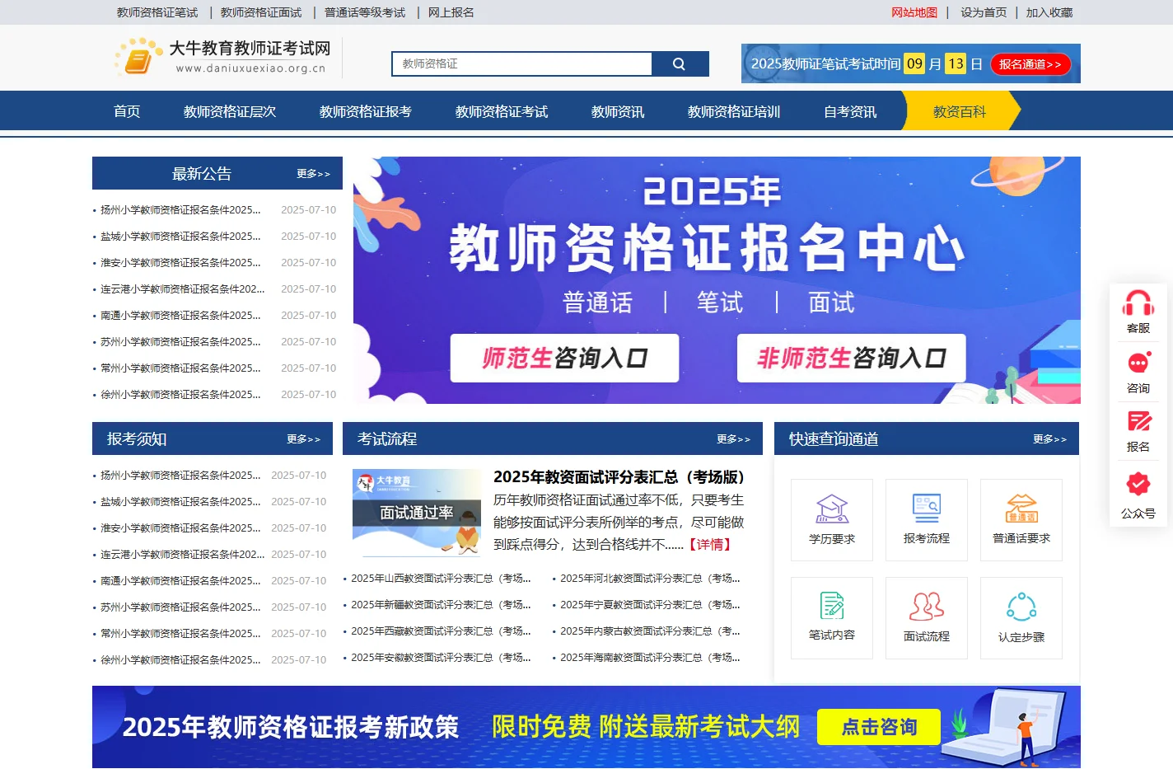This screenshot has width=1173, height=769.
Task: Click 师范生咨询入口 banner button
Action: 565,358
